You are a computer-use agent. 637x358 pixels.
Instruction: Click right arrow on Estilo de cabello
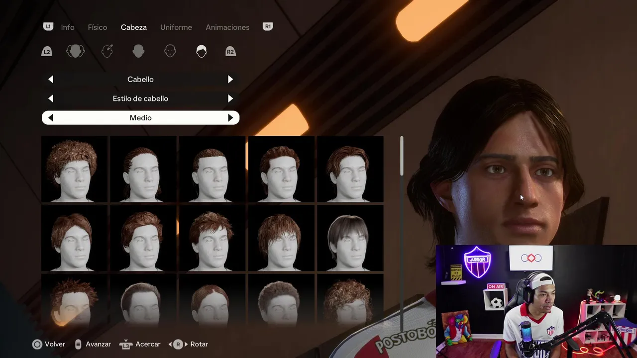[x=230, y=98]
